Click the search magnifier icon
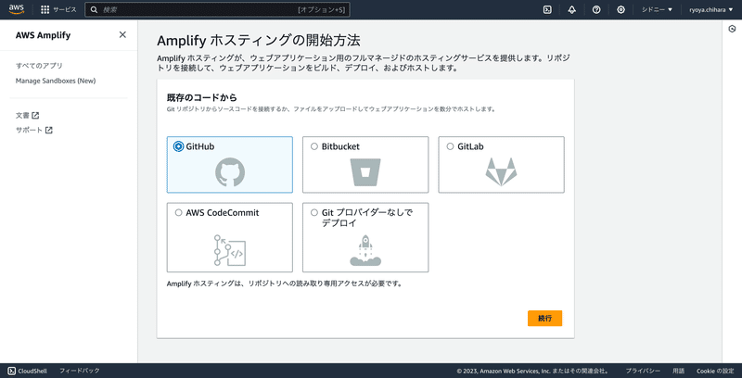Image resolution: width=742 pixels, height=378 pixels. tap(95, 10)
